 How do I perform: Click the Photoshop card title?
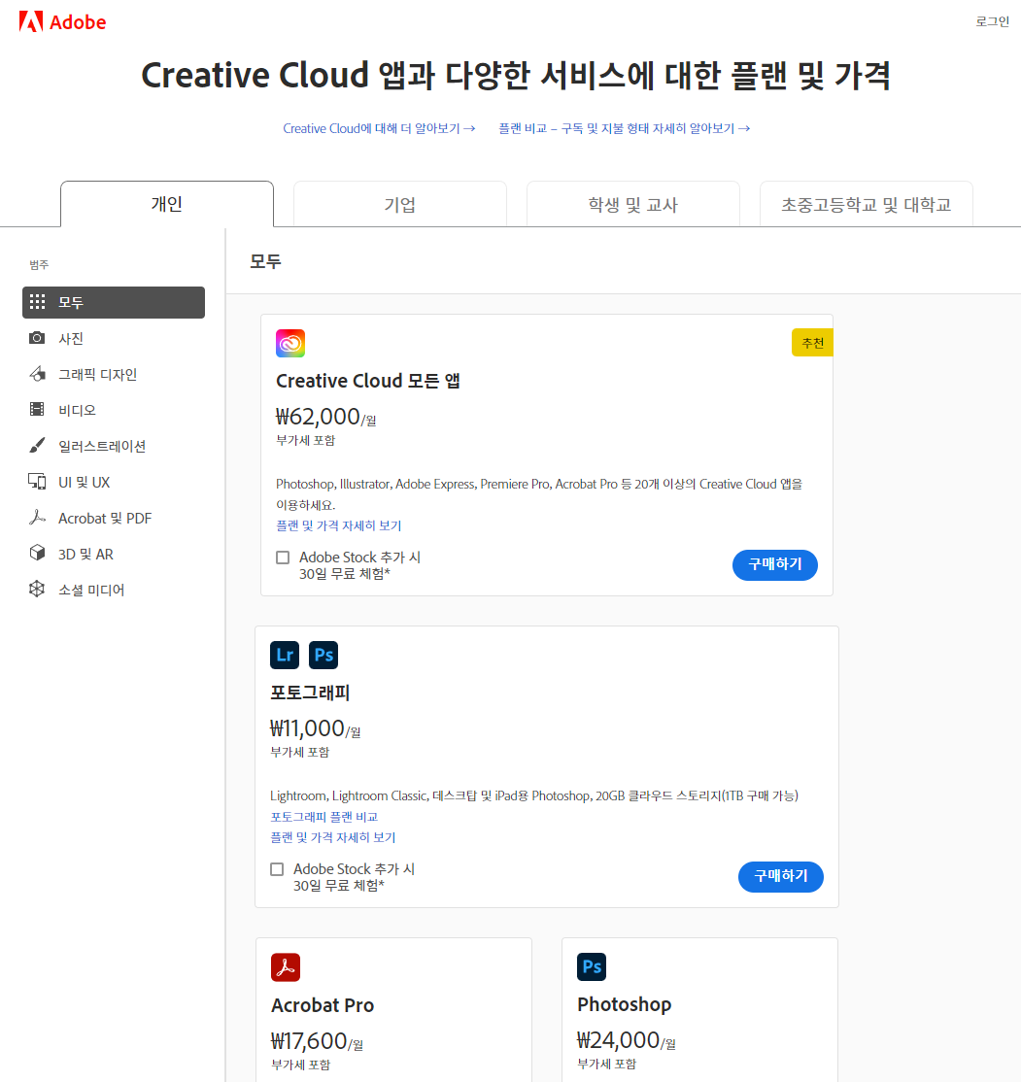point(624,1004)
